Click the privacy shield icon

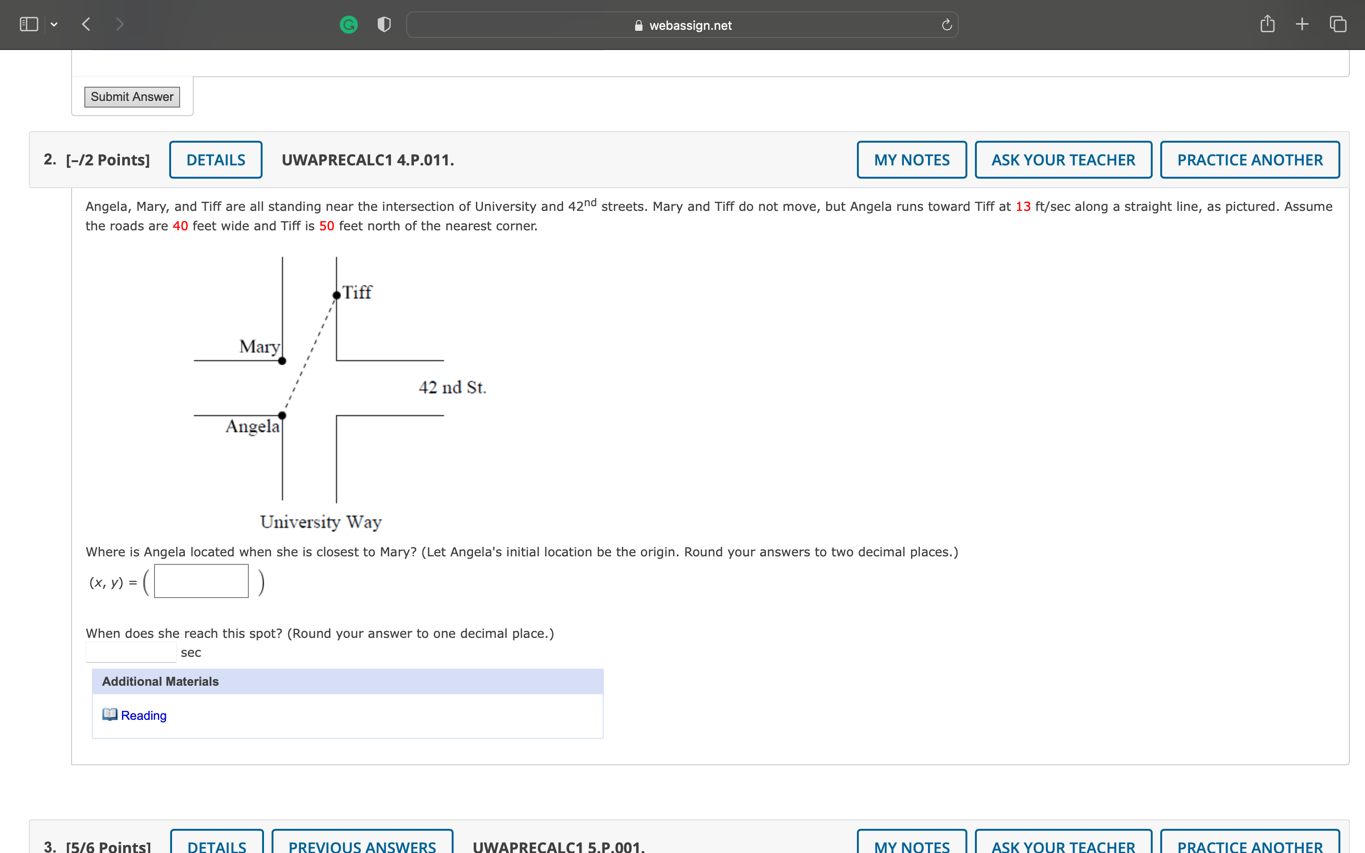(384, 24)
